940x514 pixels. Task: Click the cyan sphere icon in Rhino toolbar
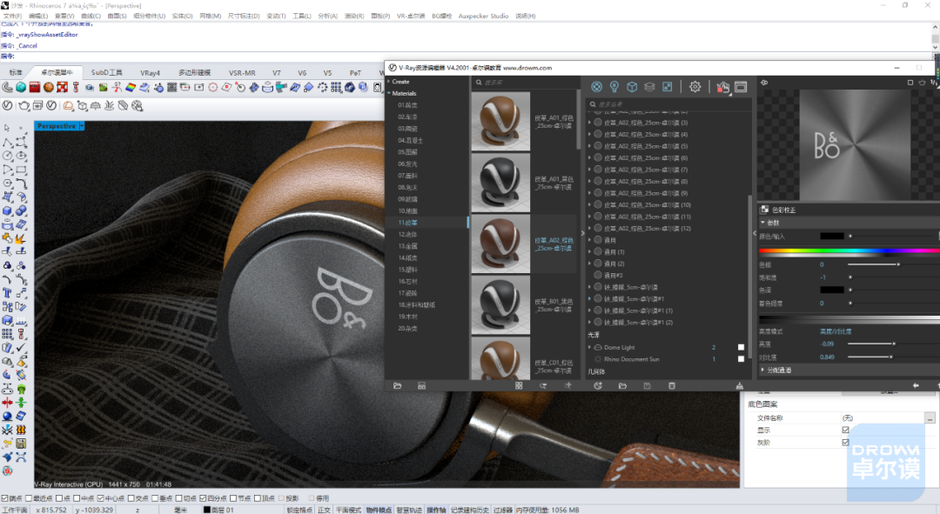(x=21, y=88)
